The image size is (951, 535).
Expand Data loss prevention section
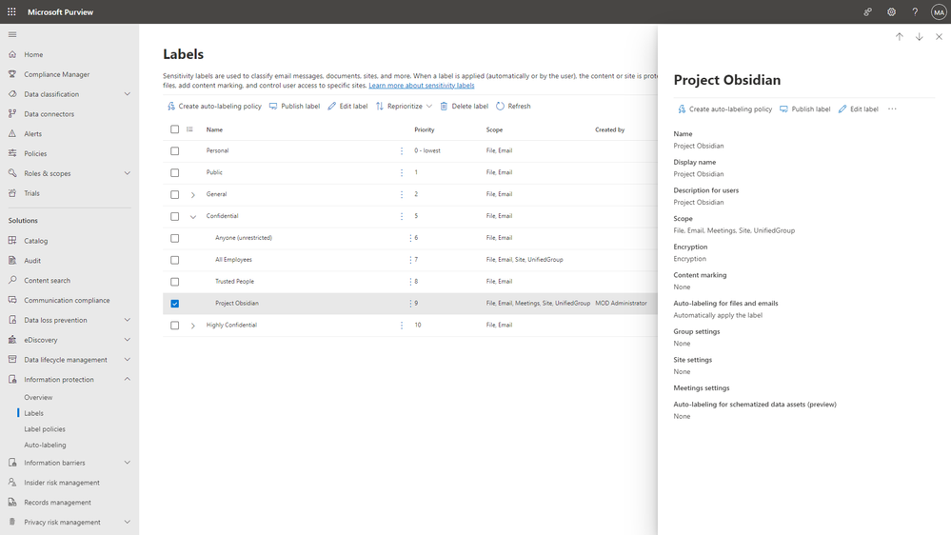pyautogui.click(x=128, y=320)
